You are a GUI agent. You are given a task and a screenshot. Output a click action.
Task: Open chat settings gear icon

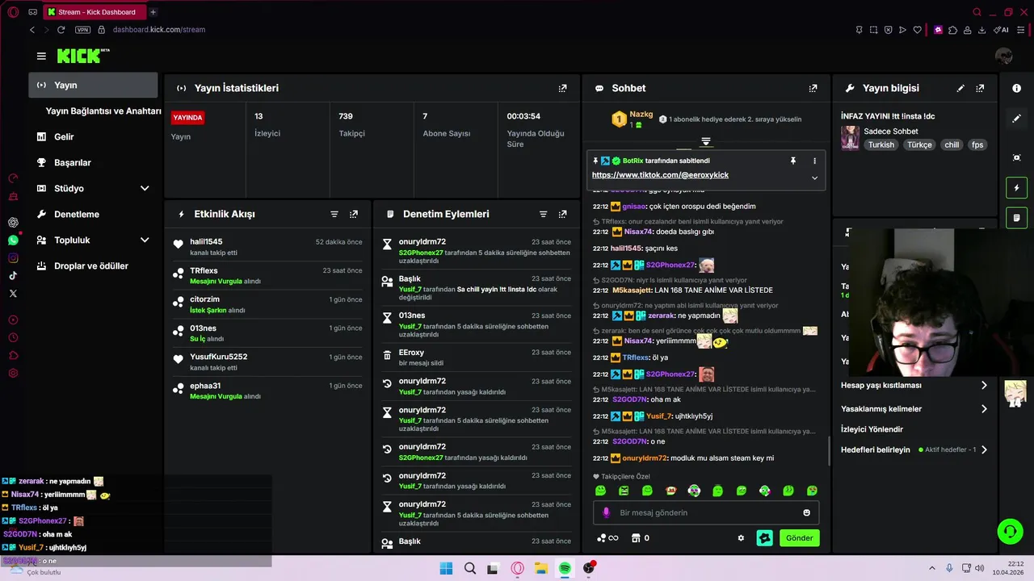pyautogui.click(x=741, y=538)
